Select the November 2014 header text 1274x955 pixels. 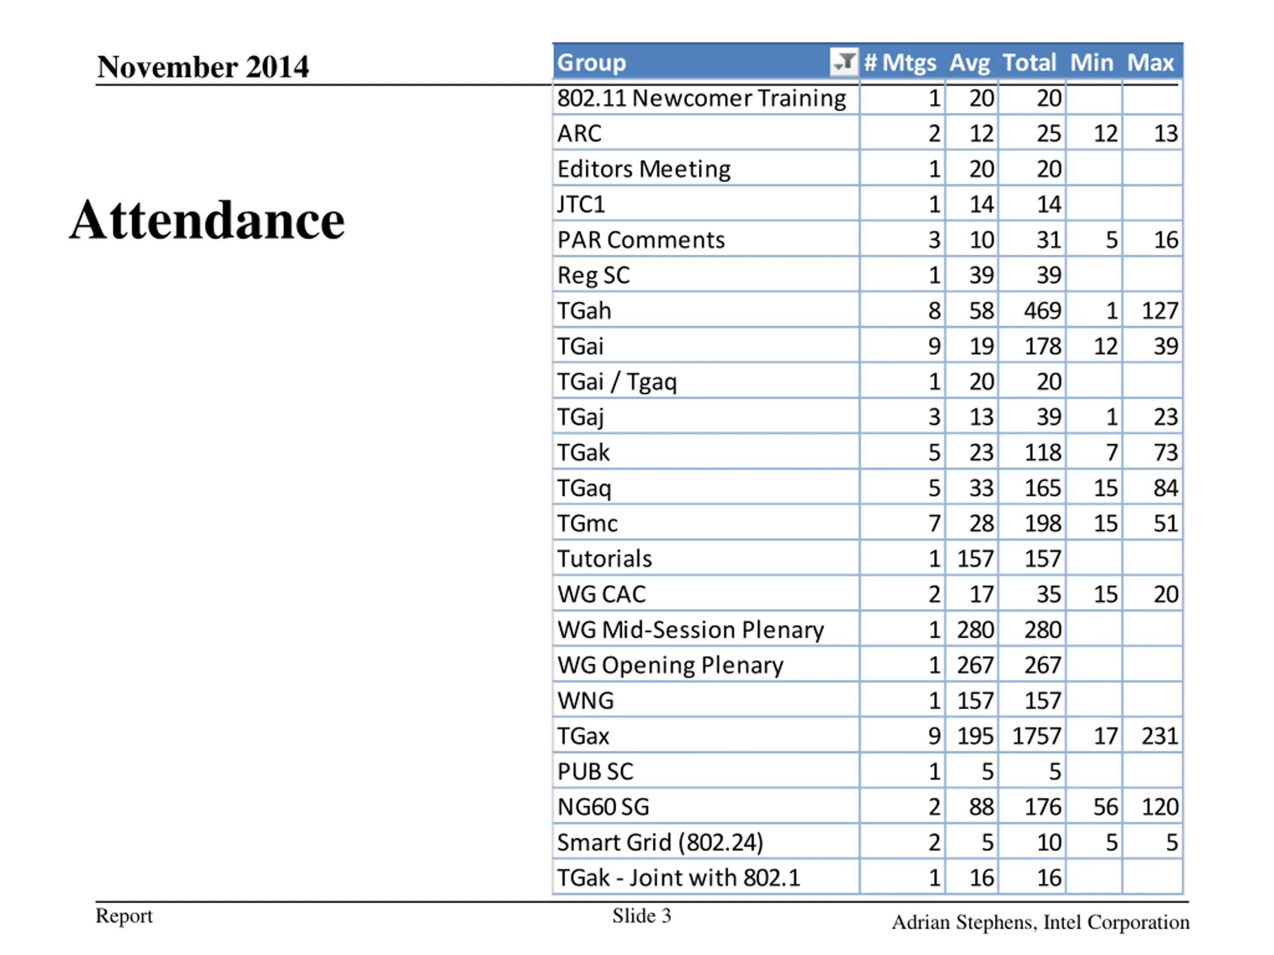click(203, 66)
